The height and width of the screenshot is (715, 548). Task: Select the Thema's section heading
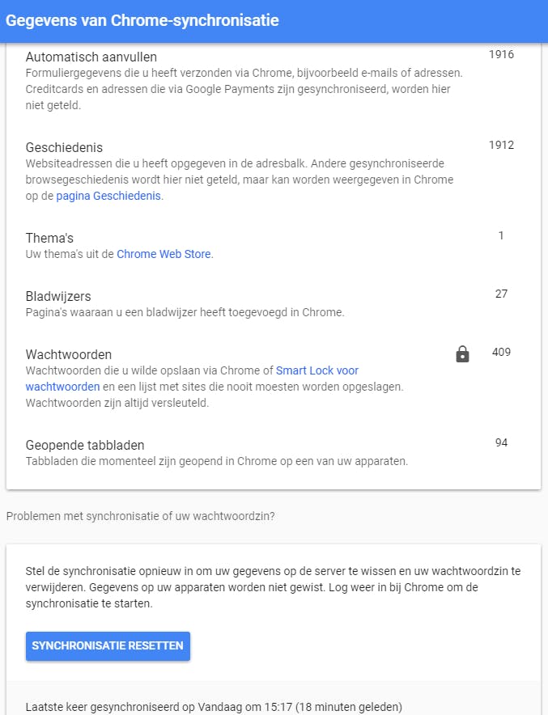(x=49, y=239)
